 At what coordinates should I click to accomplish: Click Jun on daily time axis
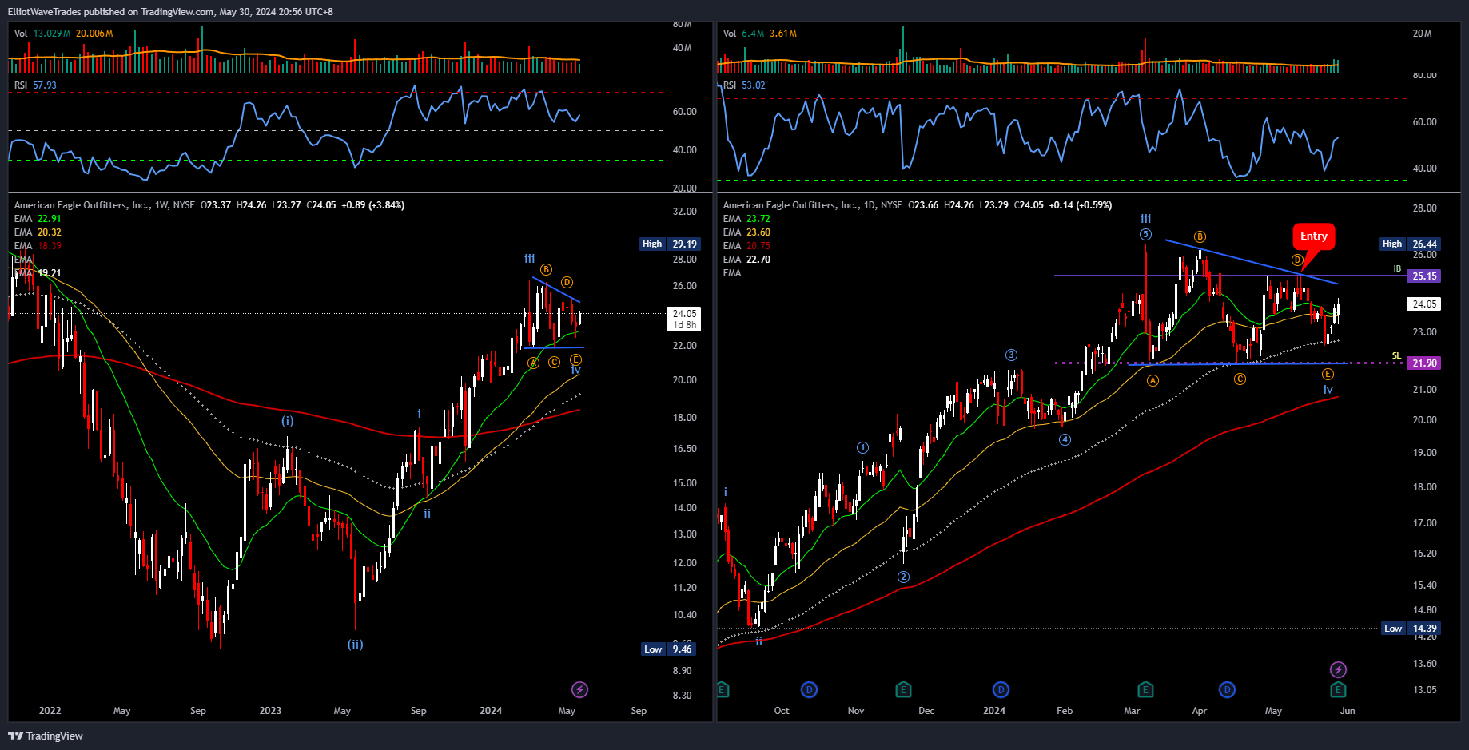(x=1348, y=710)
